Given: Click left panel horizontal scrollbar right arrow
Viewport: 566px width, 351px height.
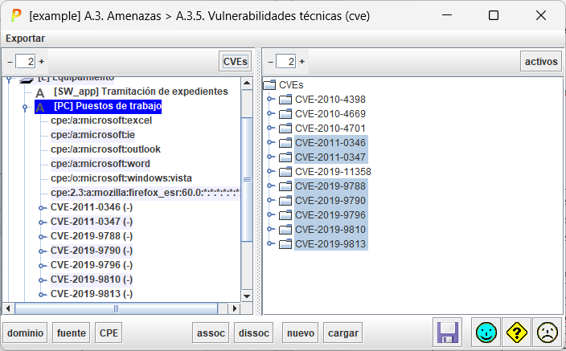Looking at the screenshot, I should 234,308.
